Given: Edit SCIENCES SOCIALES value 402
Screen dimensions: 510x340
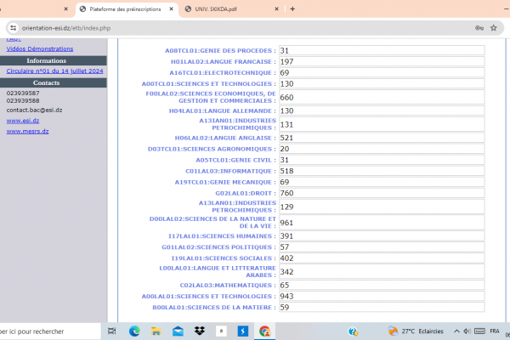Looking at the screenshot, I should (382, 258).
